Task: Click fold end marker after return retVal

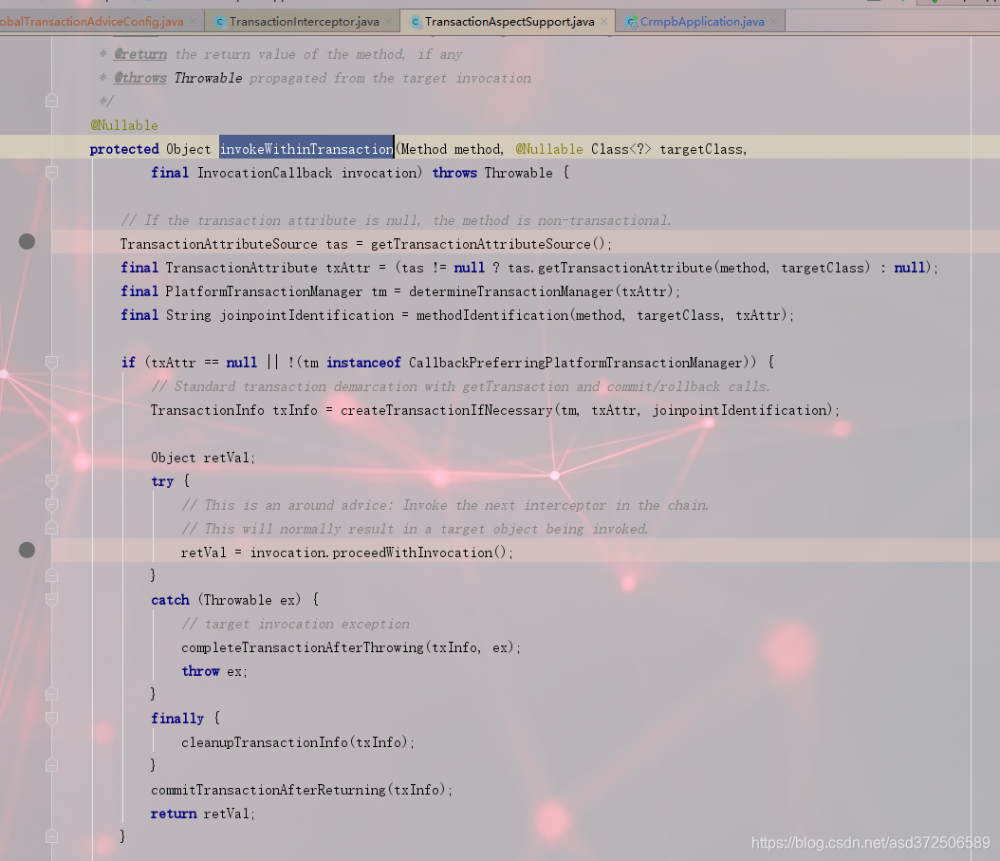Action: (x=51, y=836)
